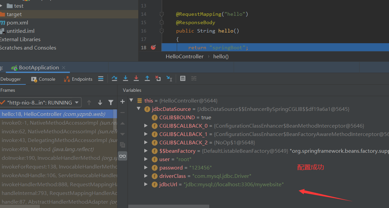Select frame invoke:498, Method
The image size is (389, 208).
(x=59, y=149)
